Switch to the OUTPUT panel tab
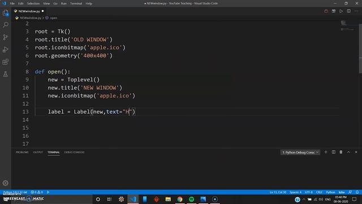 pos(38,152)
